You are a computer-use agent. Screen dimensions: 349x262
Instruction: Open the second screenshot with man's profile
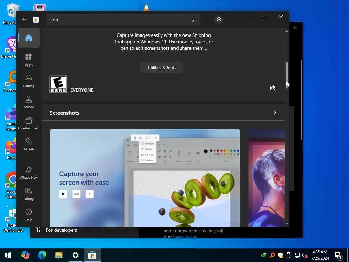[x=267, y=178]
